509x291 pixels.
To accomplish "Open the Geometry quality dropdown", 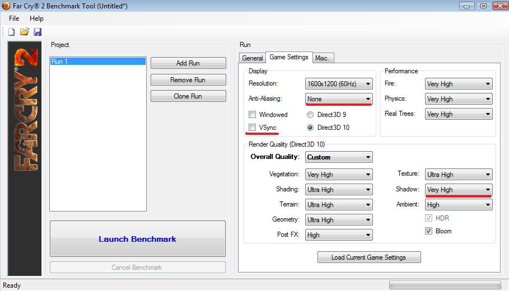I will (x=339, y=219).
